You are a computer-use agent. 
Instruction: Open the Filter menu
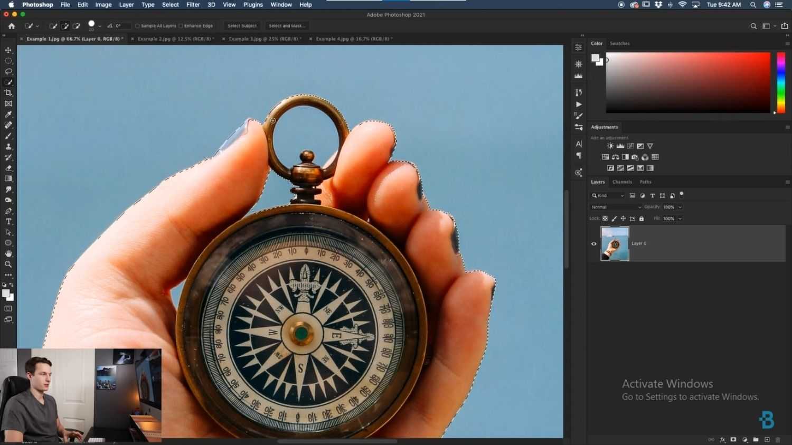coord(193,5)
